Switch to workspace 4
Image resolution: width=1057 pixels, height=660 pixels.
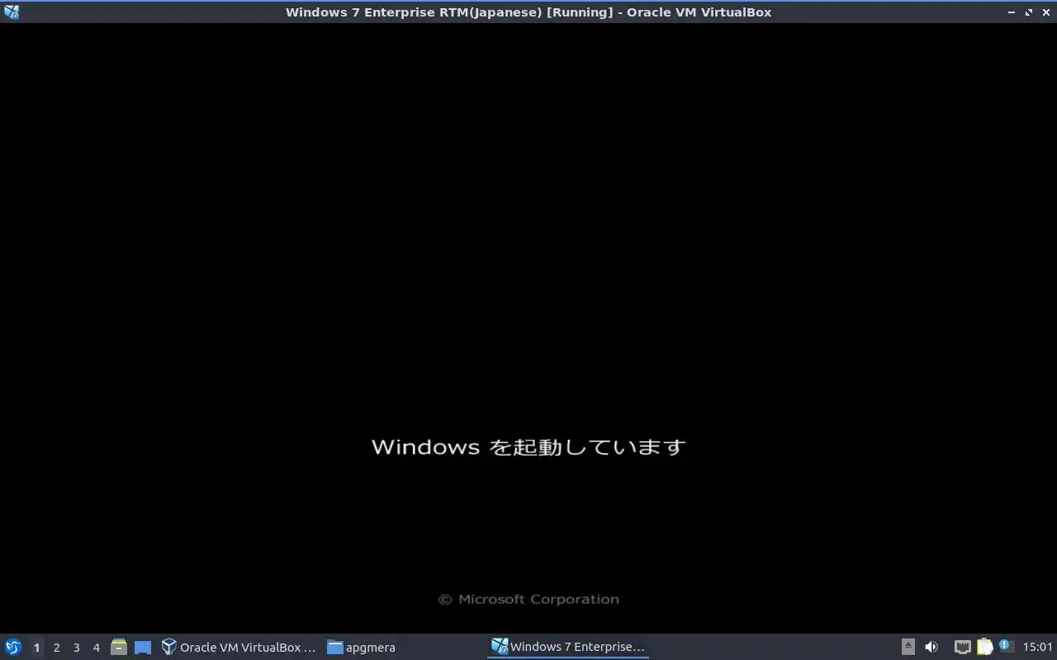click(x=96, y=648)
